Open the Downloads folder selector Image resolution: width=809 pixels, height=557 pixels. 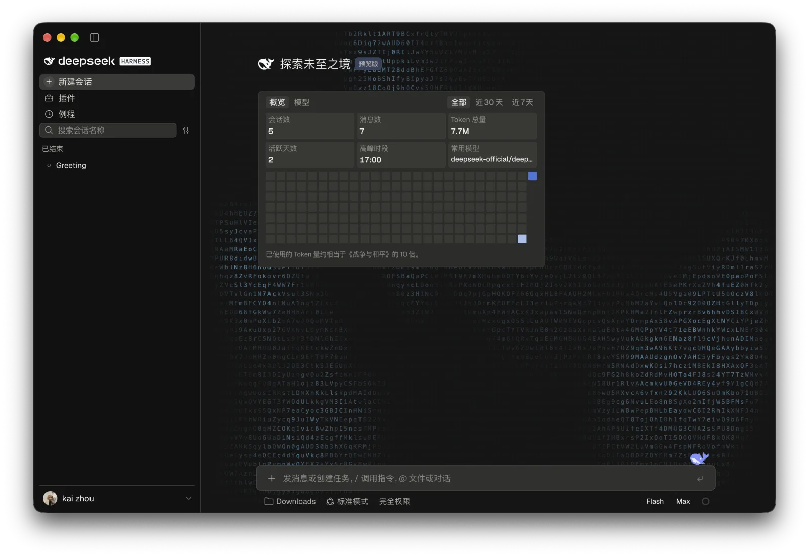(290, 501)
